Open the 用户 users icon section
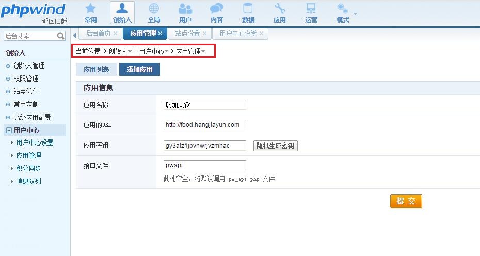The image size is (480, 256). pyautogui.click(x=185, y=13)
